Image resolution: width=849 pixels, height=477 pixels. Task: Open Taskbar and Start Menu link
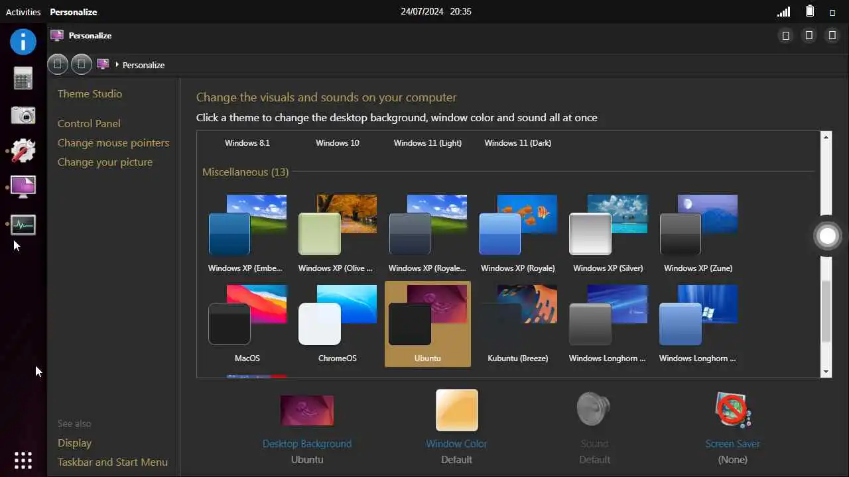(113, 462)
